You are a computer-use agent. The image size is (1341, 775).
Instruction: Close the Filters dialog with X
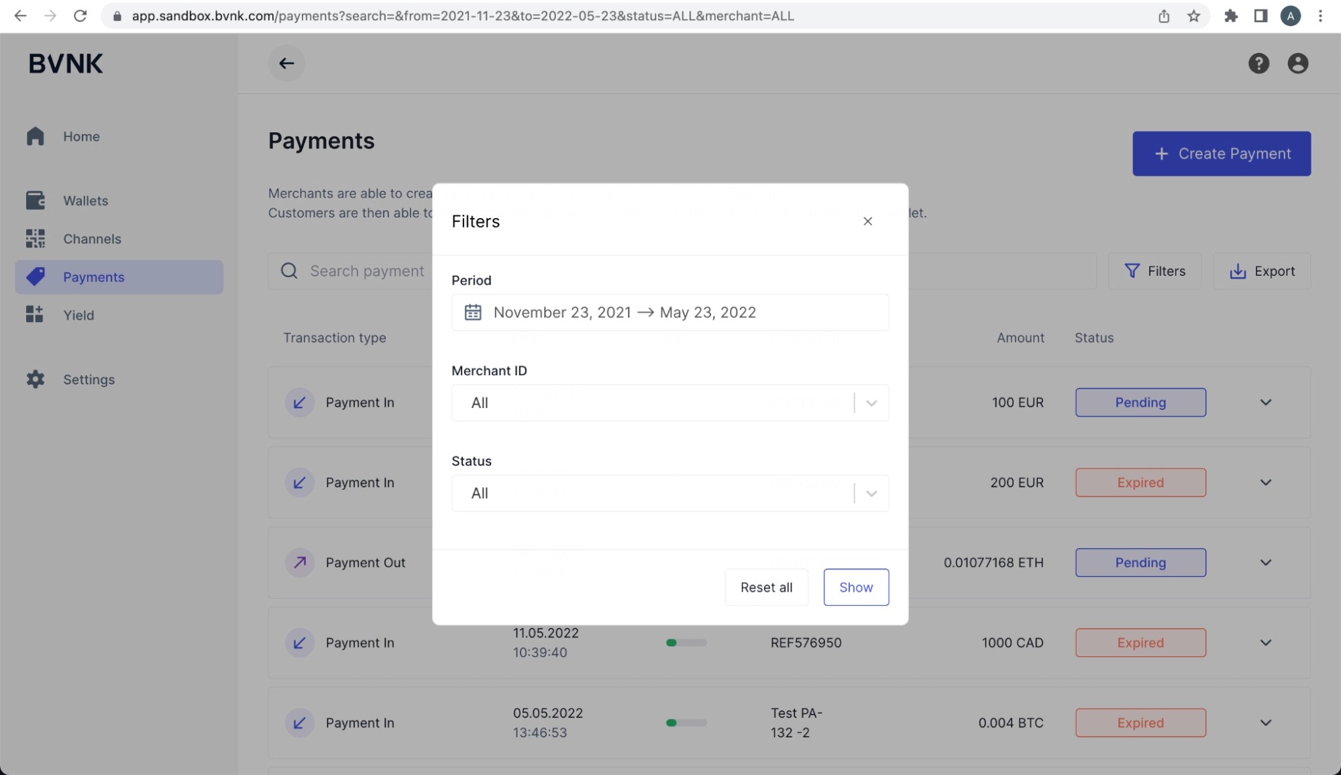click(x=867, y=221)
